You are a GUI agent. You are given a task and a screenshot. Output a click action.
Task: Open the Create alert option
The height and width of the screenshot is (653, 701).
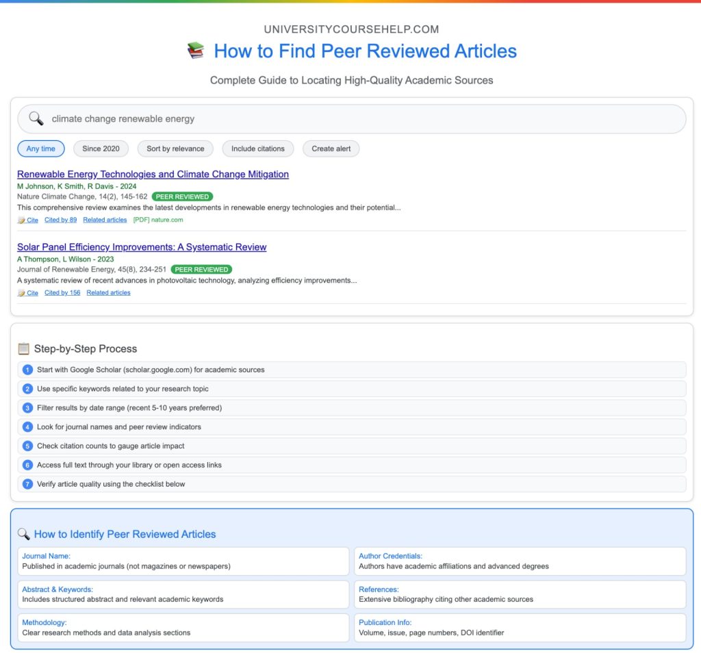pos(331,149)
